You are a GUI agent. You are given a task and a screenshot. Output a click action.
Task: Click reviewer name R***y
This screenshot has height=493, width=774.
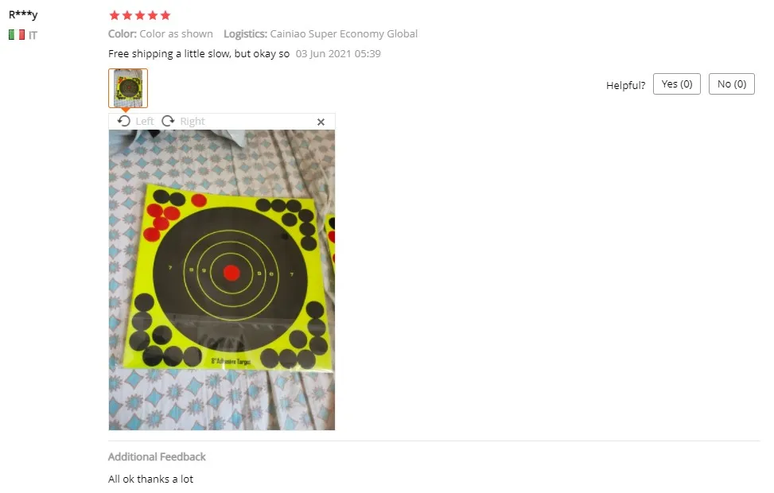[23, 14]
